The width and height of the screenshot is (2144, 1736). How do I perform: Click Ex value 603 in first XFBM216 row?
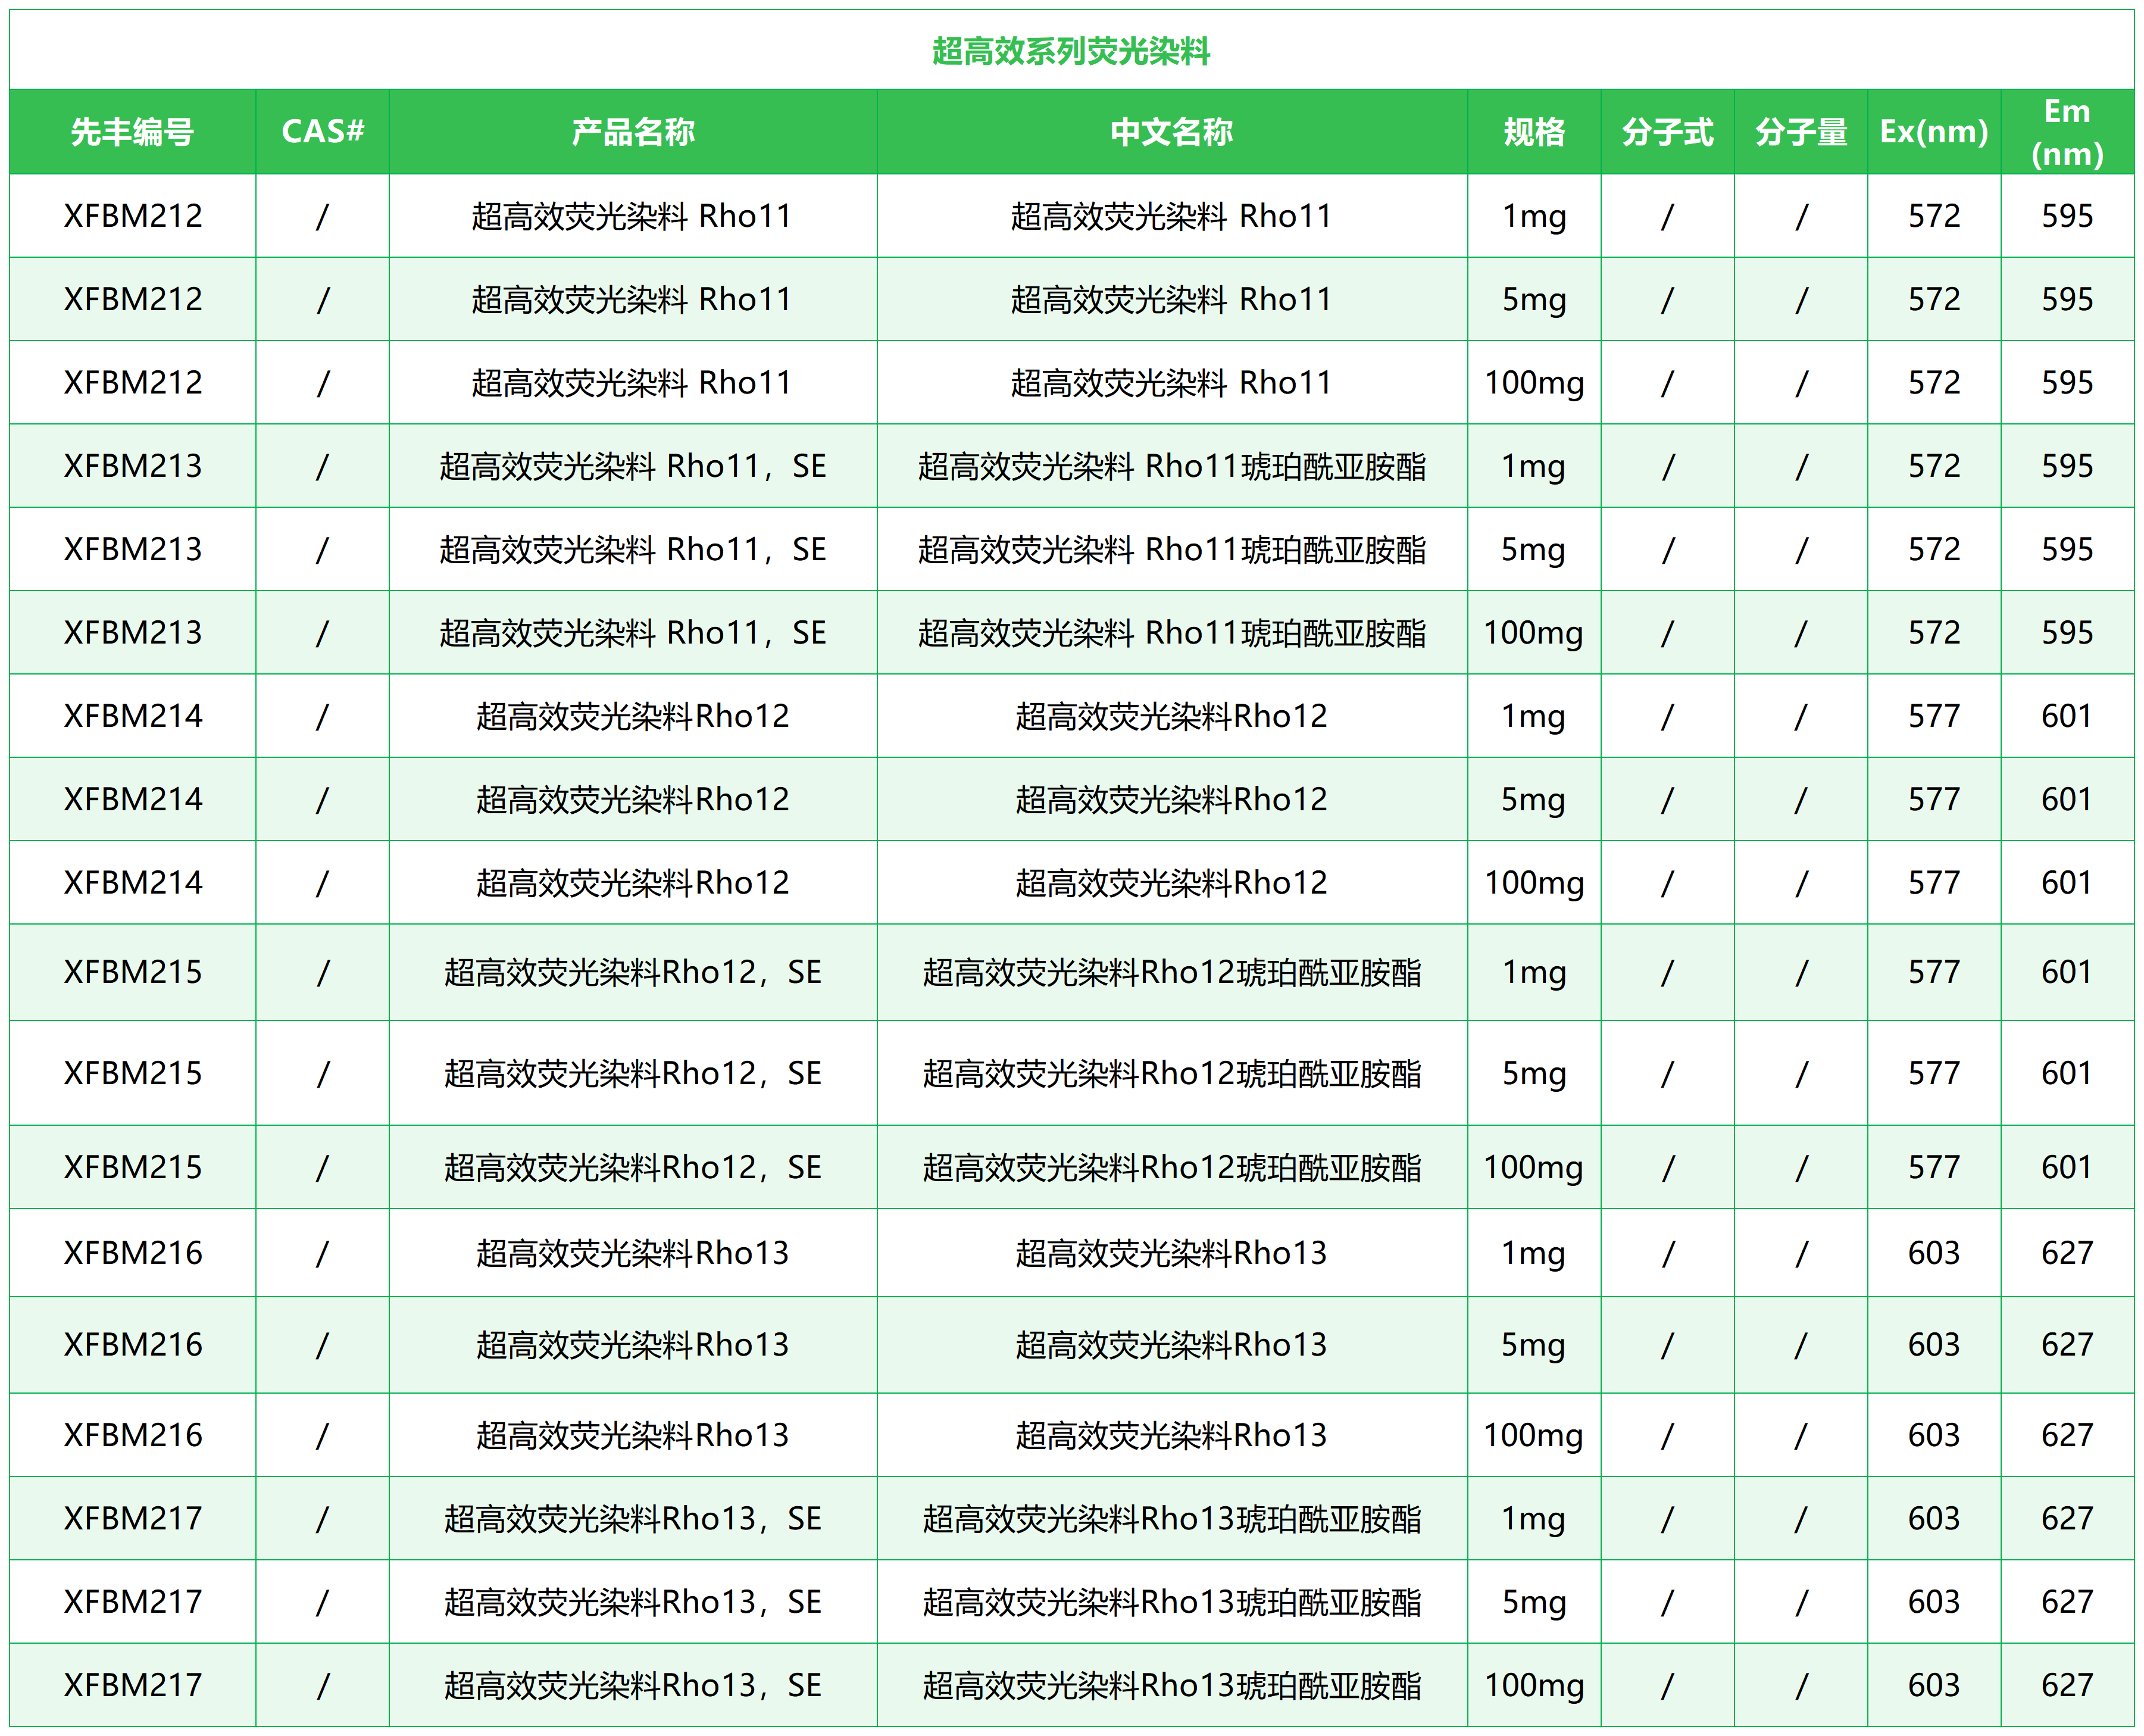point(1933,1253)
